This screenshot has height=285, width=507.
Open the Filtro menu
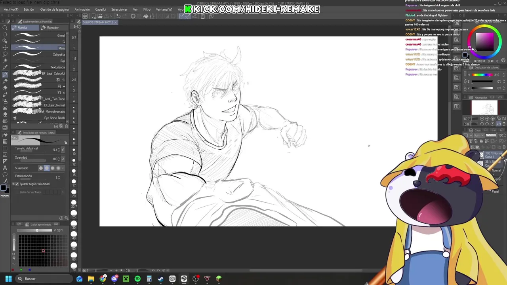[147, 9]
